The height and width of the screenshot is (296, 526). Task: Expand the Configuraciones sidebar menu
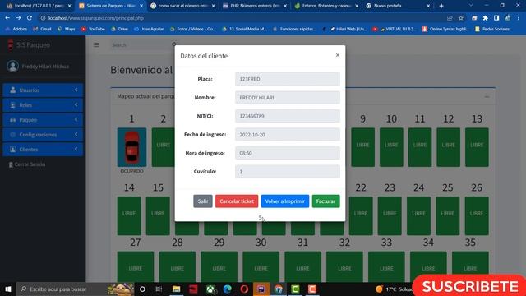[43, 134]
